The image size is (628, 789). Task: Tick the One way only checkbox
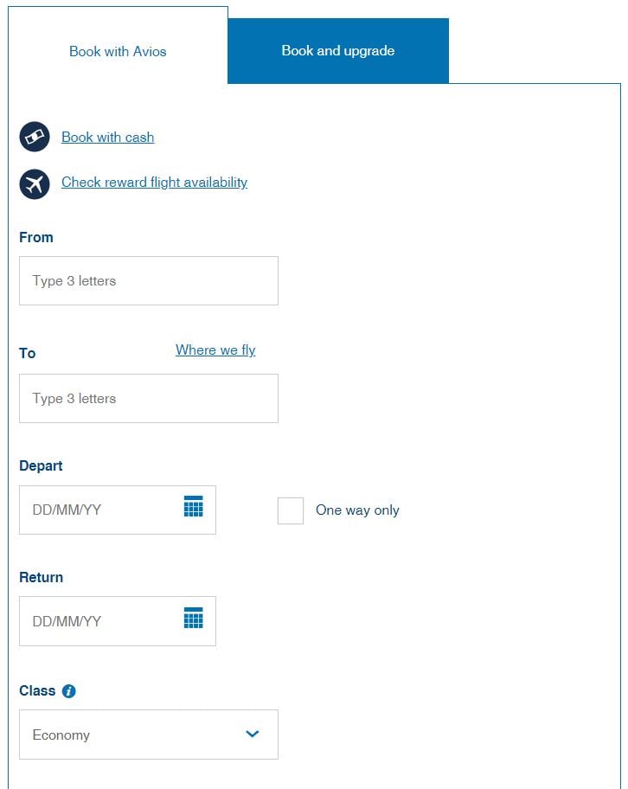[x=291, y=510]
